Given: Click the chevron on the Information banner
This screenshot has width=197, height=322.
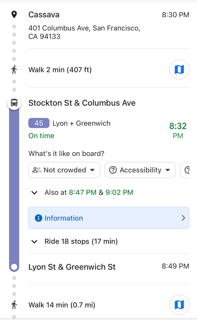Looking at the screenshot, I should point(183,218).
